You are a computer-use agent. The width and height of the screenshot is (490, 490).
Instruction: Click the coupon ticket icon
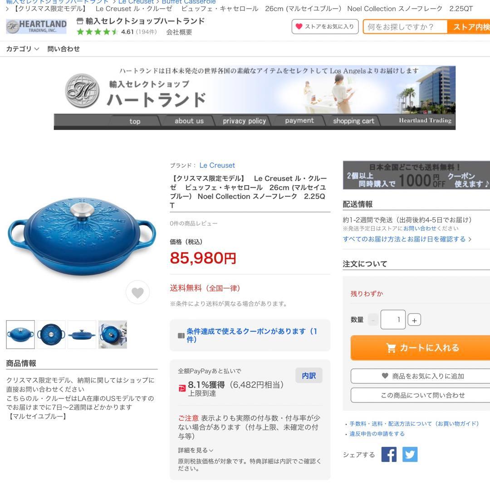[x=181, y=336]
